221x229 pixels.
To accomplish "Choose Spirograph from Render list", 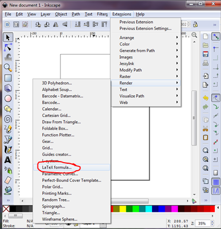I will pos(72,207).
